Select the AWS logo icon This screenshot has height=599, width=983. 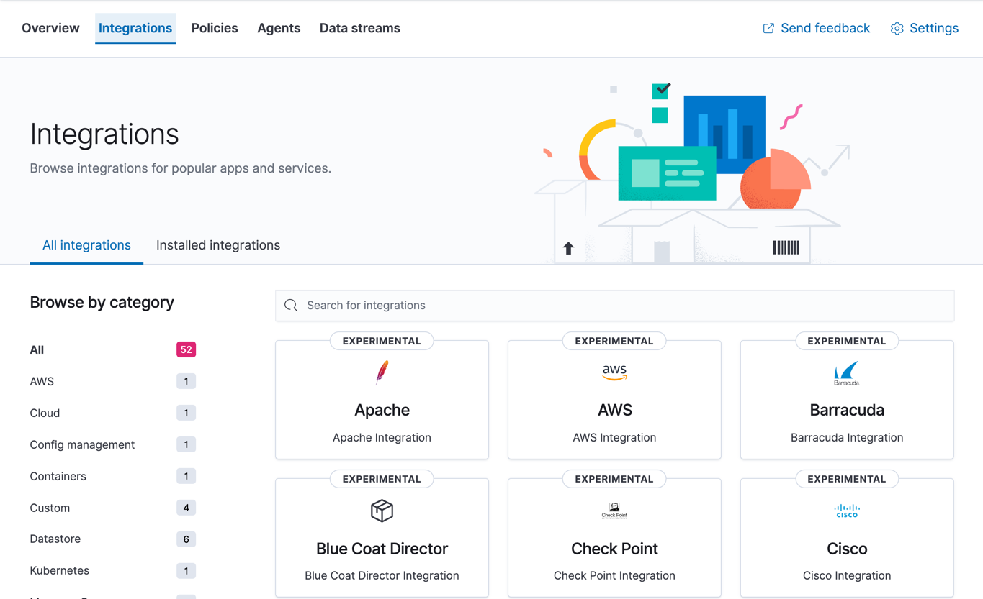click(x=614, y=372)
